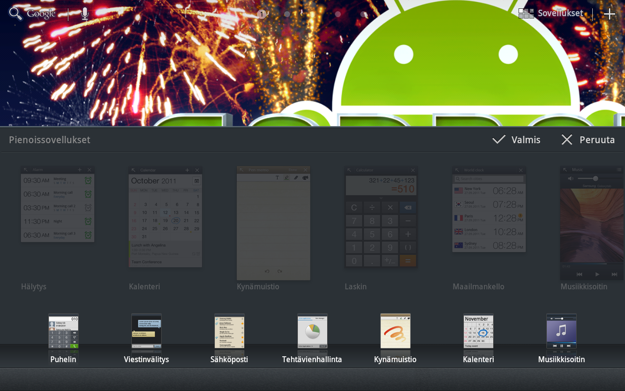The height and width of the screenshot is (391, 625).
Task: Tap the plus icon to add items
Action: (x=609, y=14)
